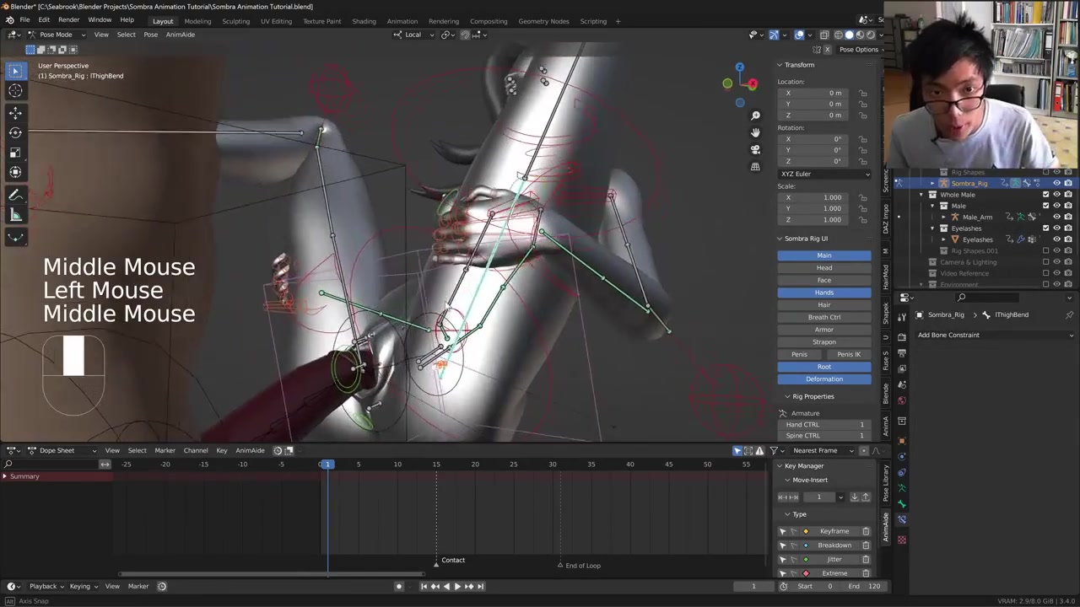Toggle the Deformation bone layer button
1080x607 pixels.
point(823,379)
